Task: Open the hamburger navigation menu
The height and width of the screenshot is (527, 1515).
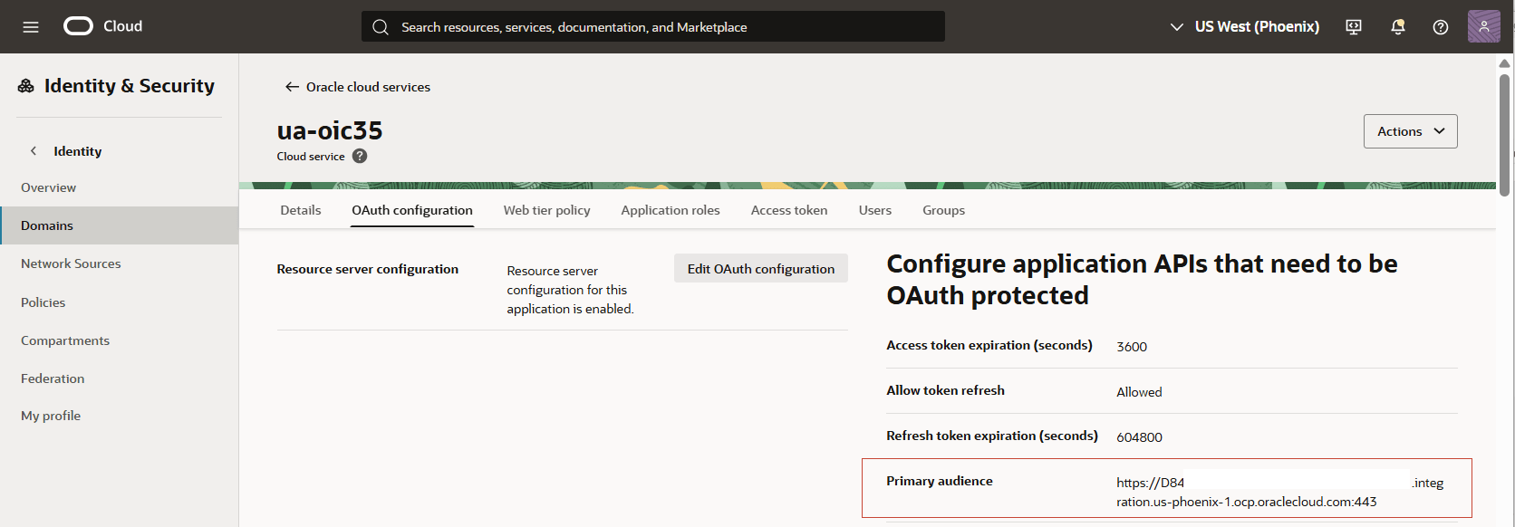Action: click(31, 27)
